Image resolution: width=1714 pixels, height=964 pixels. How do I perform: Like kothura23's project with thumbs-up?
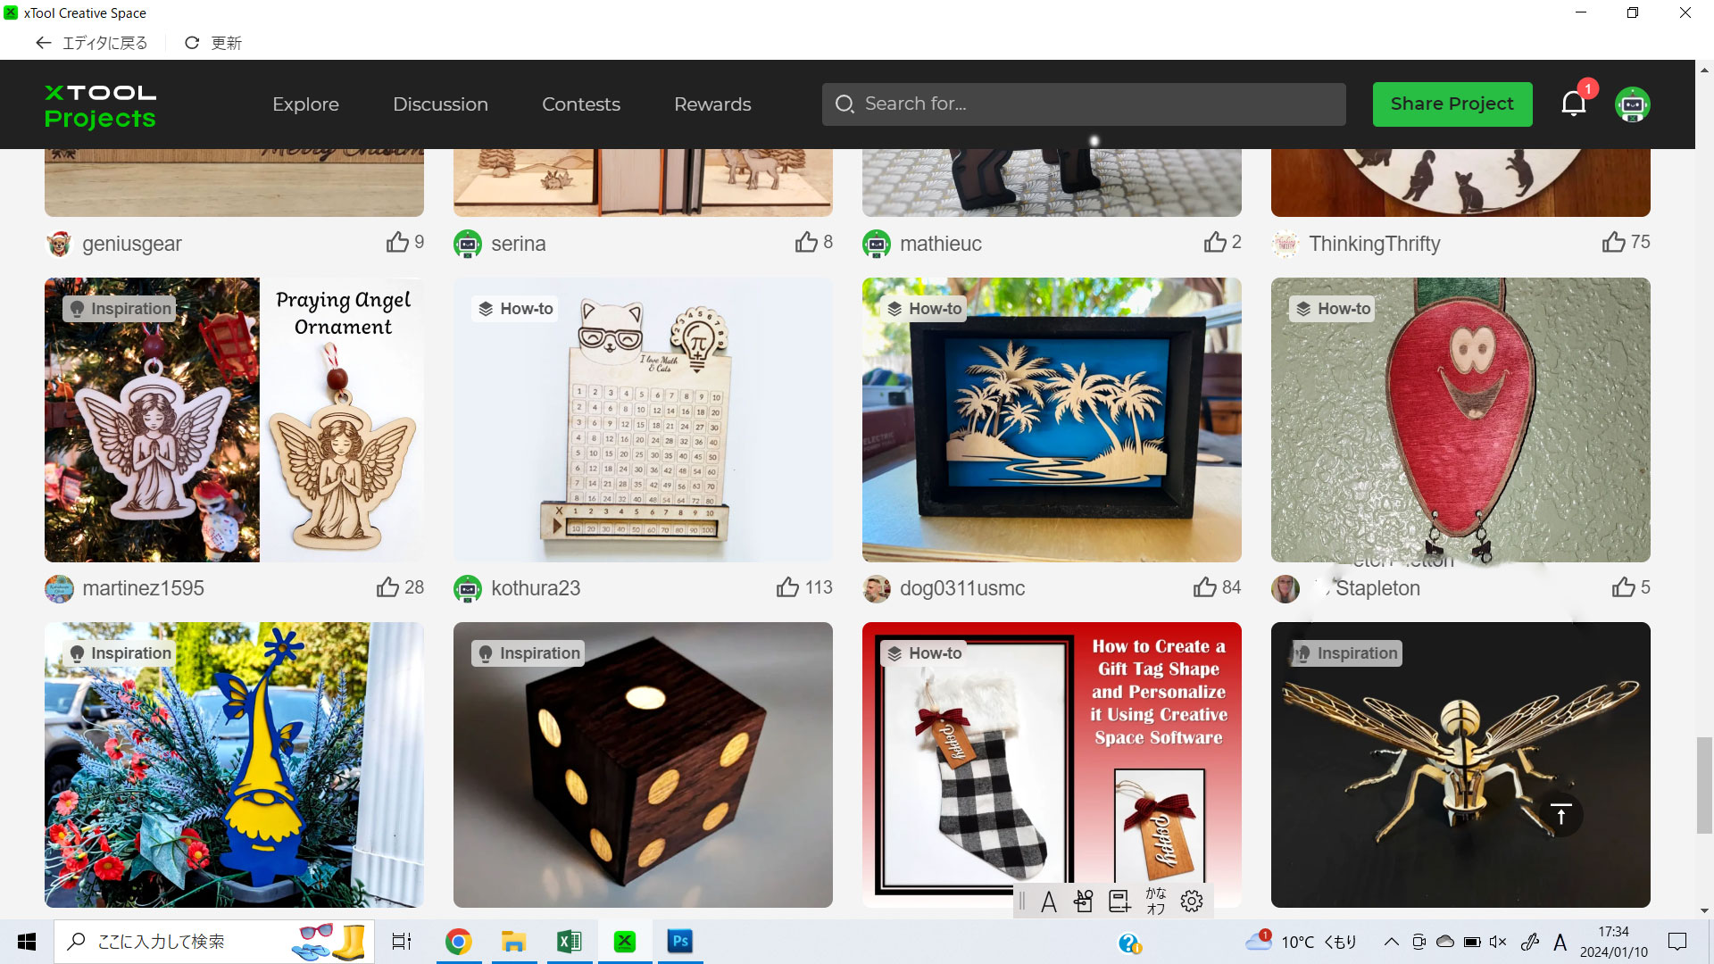pyautogui.click(x=787, y=586)
